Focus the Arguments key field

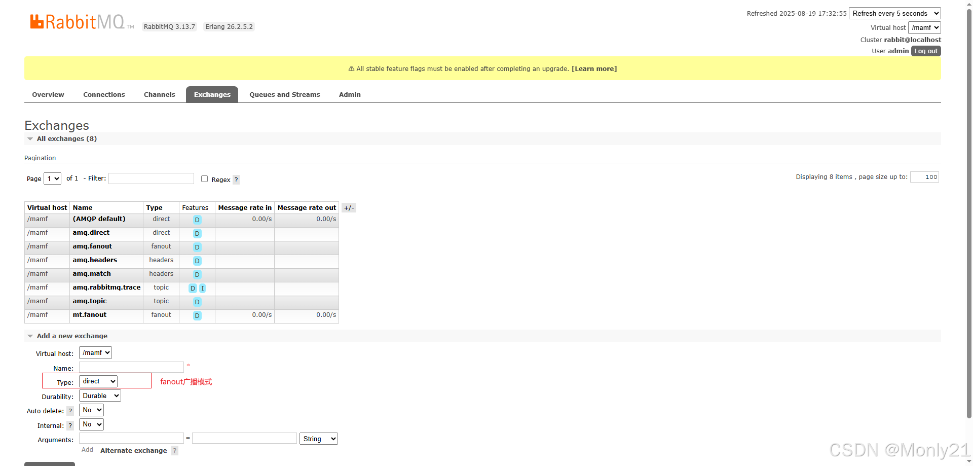point(131,438)
